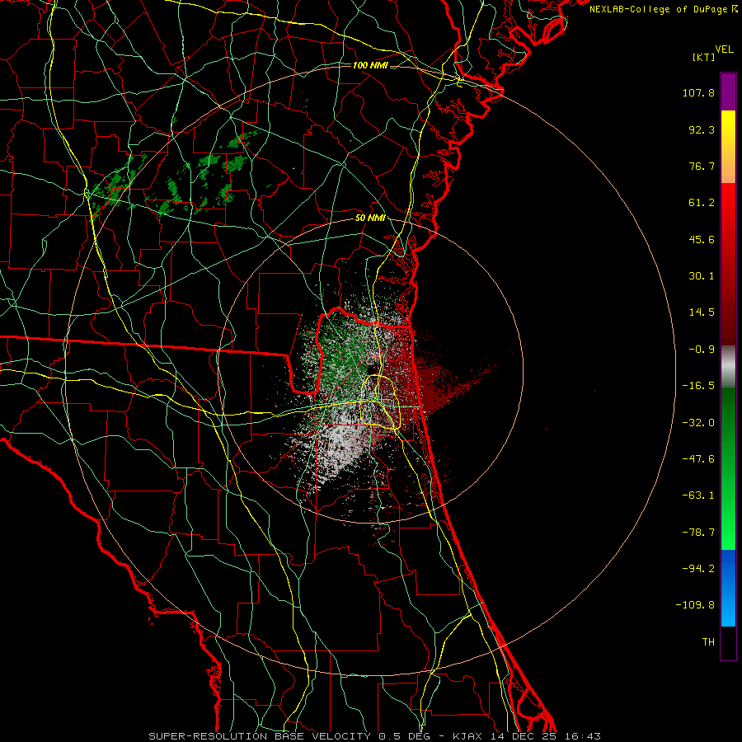742x742 pixels.
Task: Click the 14.5 velocity scale value
Action: coord(702,312)
